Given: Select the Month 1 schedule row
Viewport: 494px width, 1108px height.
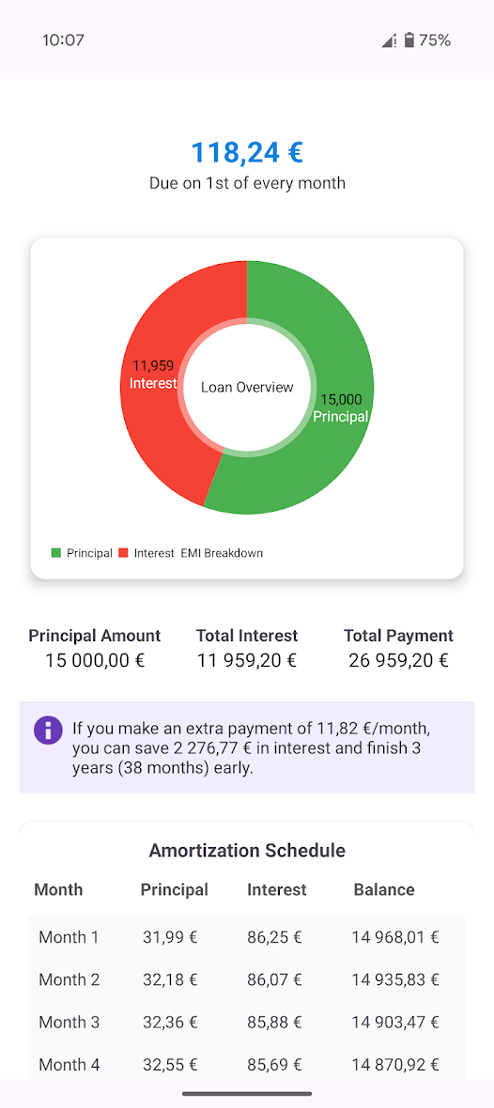Looking at the screenshot, I should click(x=247, y=937).
